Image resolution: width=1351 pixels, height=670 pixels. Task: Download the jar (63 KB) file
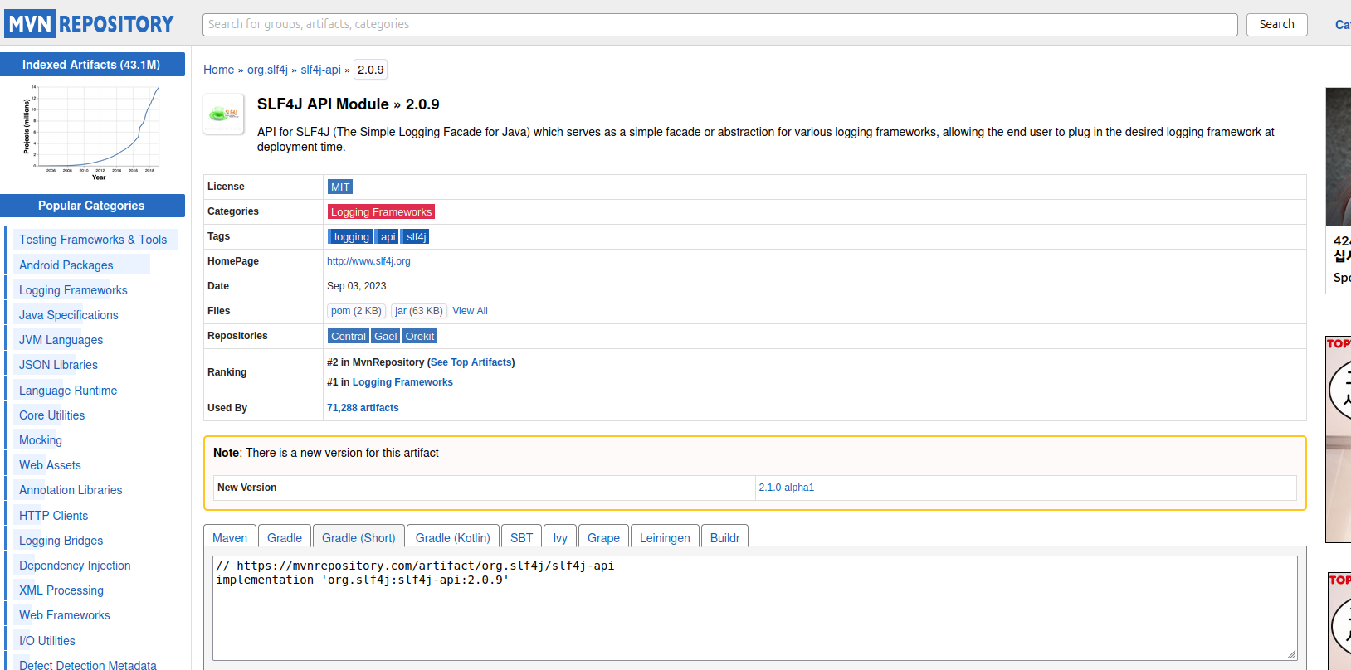click(419, 311)
